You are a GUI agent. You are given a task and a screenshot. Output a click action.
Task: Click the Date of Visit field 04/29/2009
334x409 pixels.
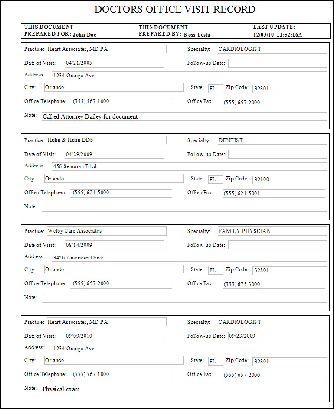tap(115, 154)
